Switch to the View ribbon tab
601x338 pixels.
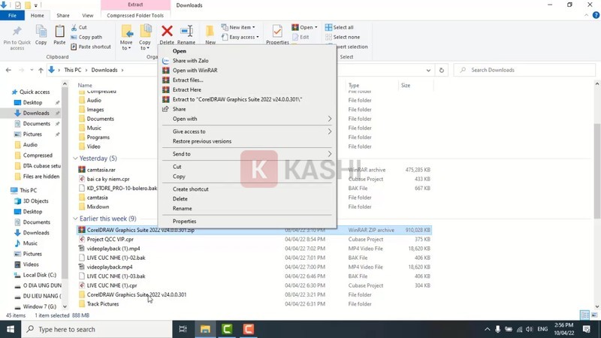(x=87, y=15)
